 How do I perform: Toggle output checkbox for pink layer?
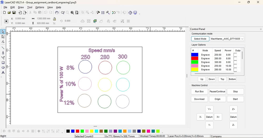point(235,66)
